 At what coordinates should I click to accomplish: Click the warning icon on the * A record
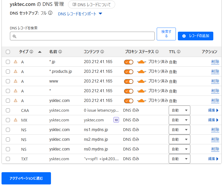[16, 91]
